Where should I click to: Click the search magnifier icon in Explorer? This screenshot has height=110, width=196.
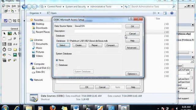174,7
